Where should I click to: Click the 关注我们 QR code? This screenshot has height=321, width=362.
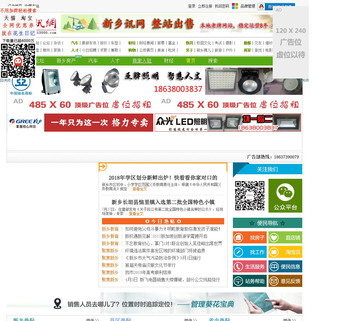pos(250,196)
